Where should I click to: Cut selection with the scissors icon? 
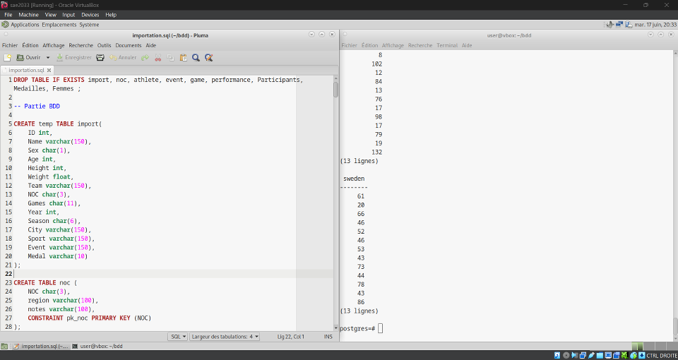point(158,57)
